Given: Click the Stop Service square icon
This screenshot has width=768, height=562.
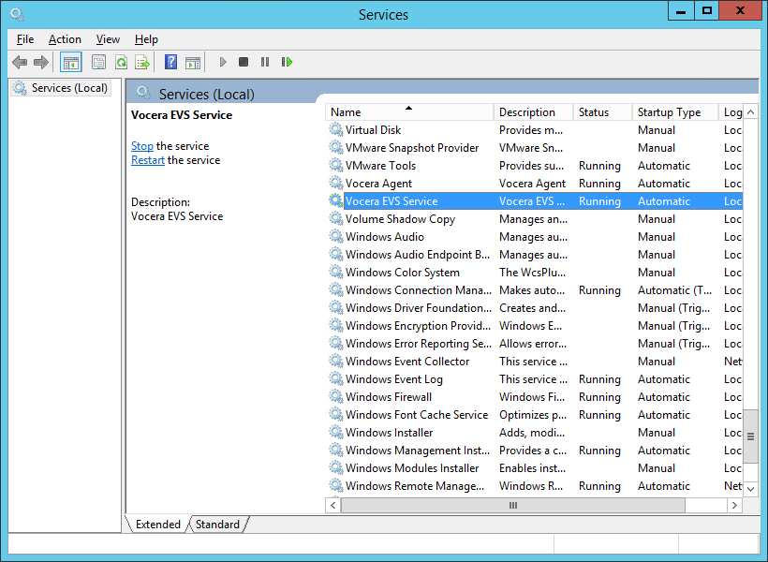Looking at the screenshot, I should click(x=244, y=63).
